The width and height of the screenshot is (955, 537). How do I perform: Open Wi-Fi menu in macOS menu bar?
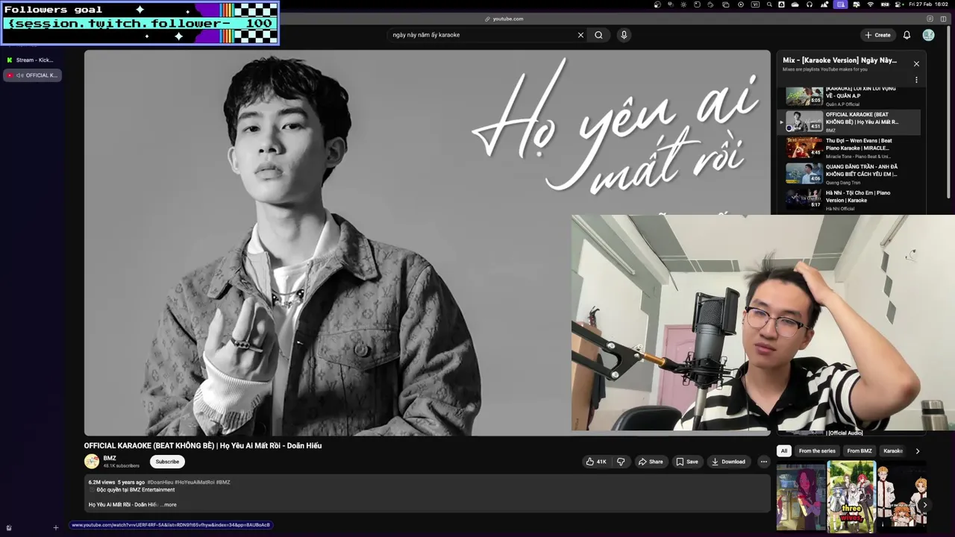(x=871, y=4)
